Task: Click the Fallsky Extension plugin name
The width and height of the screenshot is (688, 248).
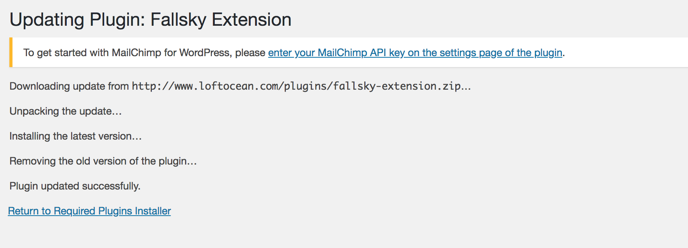Action: [221, 19]
